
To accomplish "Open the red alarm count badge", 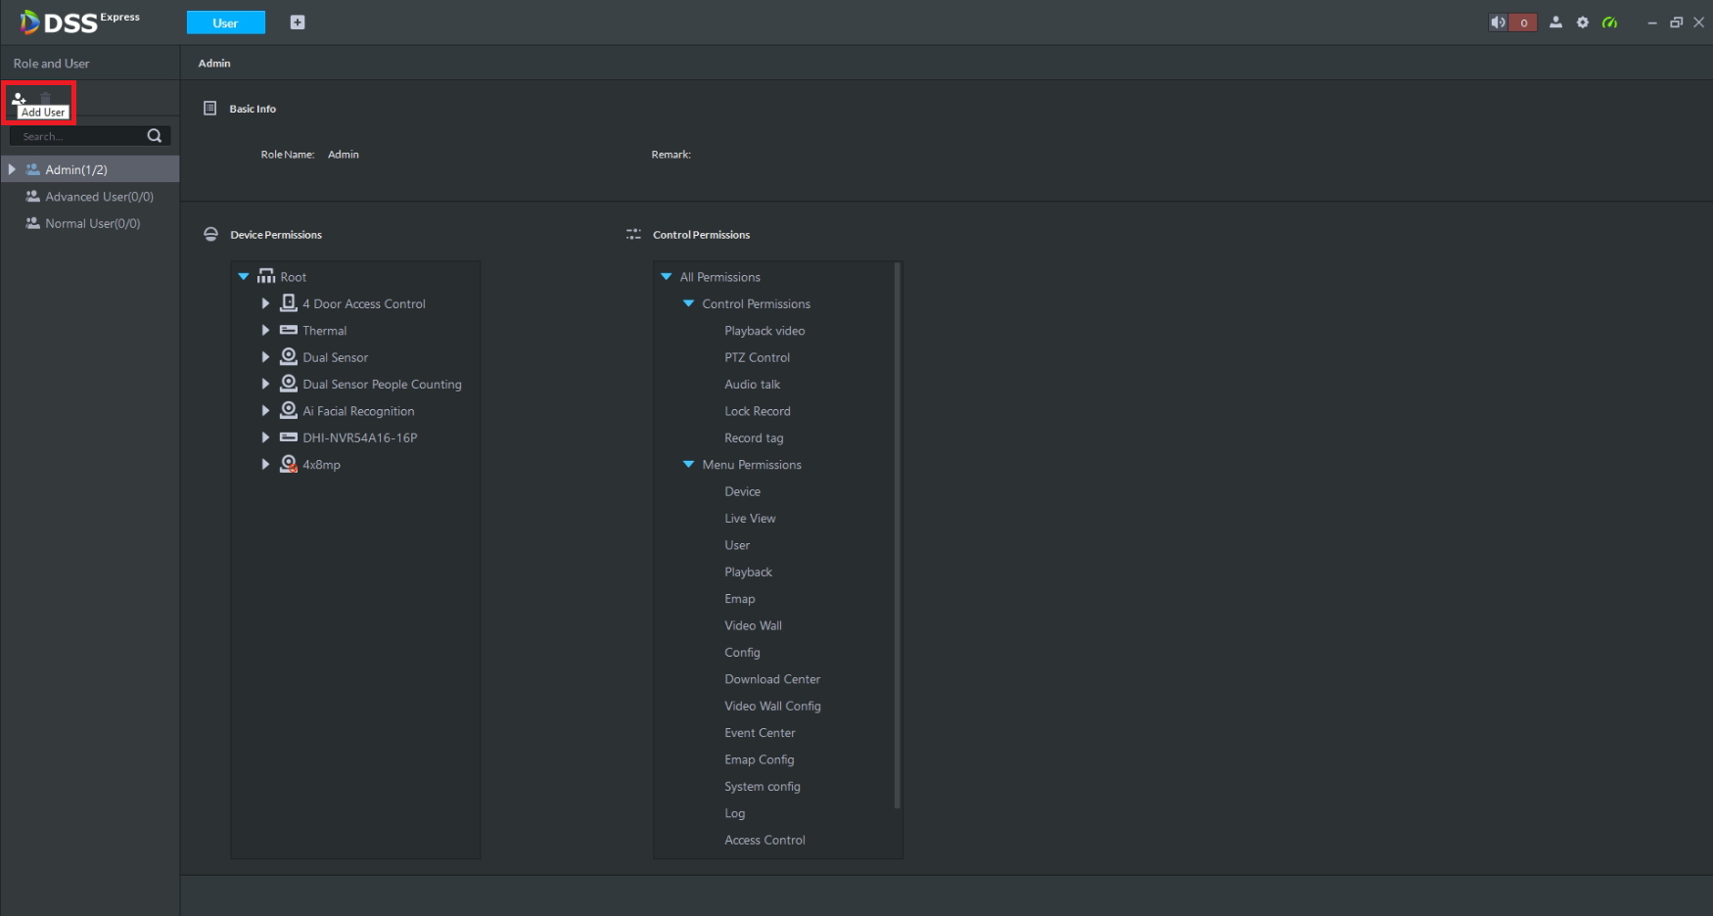I will (1523, 23).
